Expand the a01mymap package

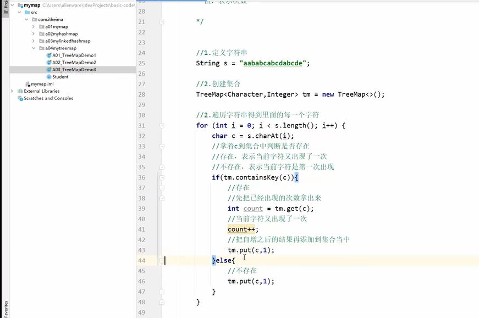32,26
